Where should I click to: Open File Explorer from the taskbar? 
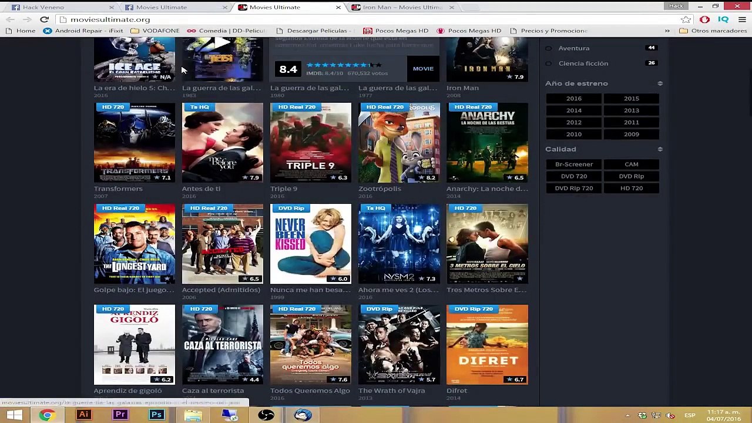[x=193, y=415]
